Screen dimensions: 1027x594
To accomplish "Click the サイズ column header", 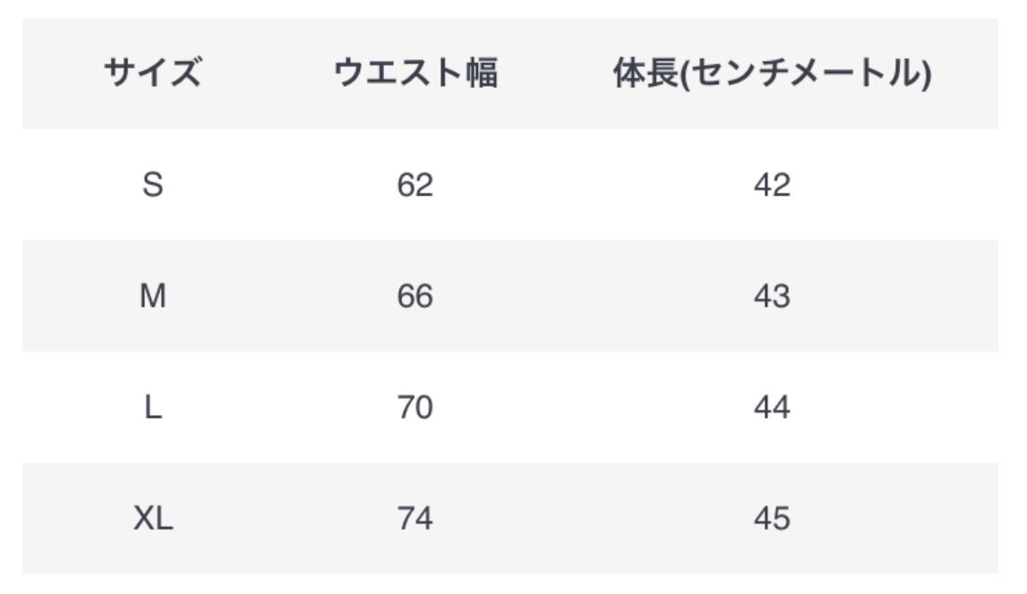I will [x=152, y=73].
